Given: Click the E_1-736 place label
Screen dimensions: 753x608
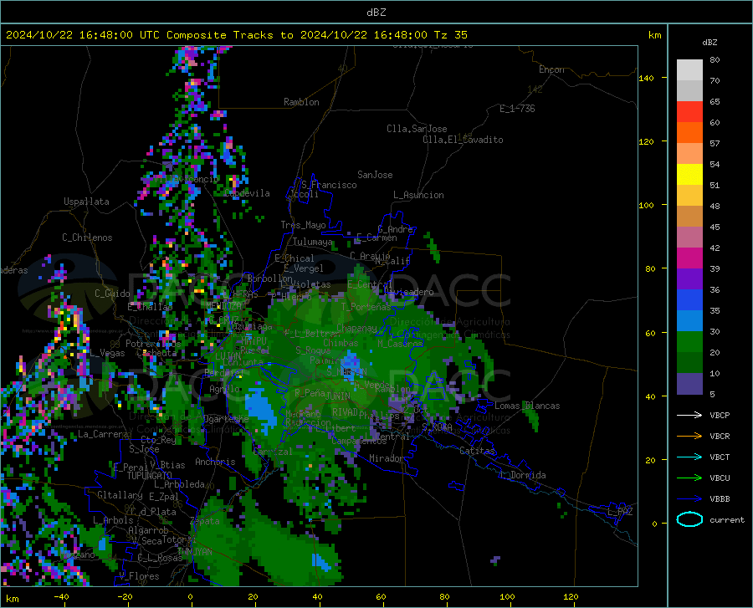Looking at the screenshot, I should 517,109.
